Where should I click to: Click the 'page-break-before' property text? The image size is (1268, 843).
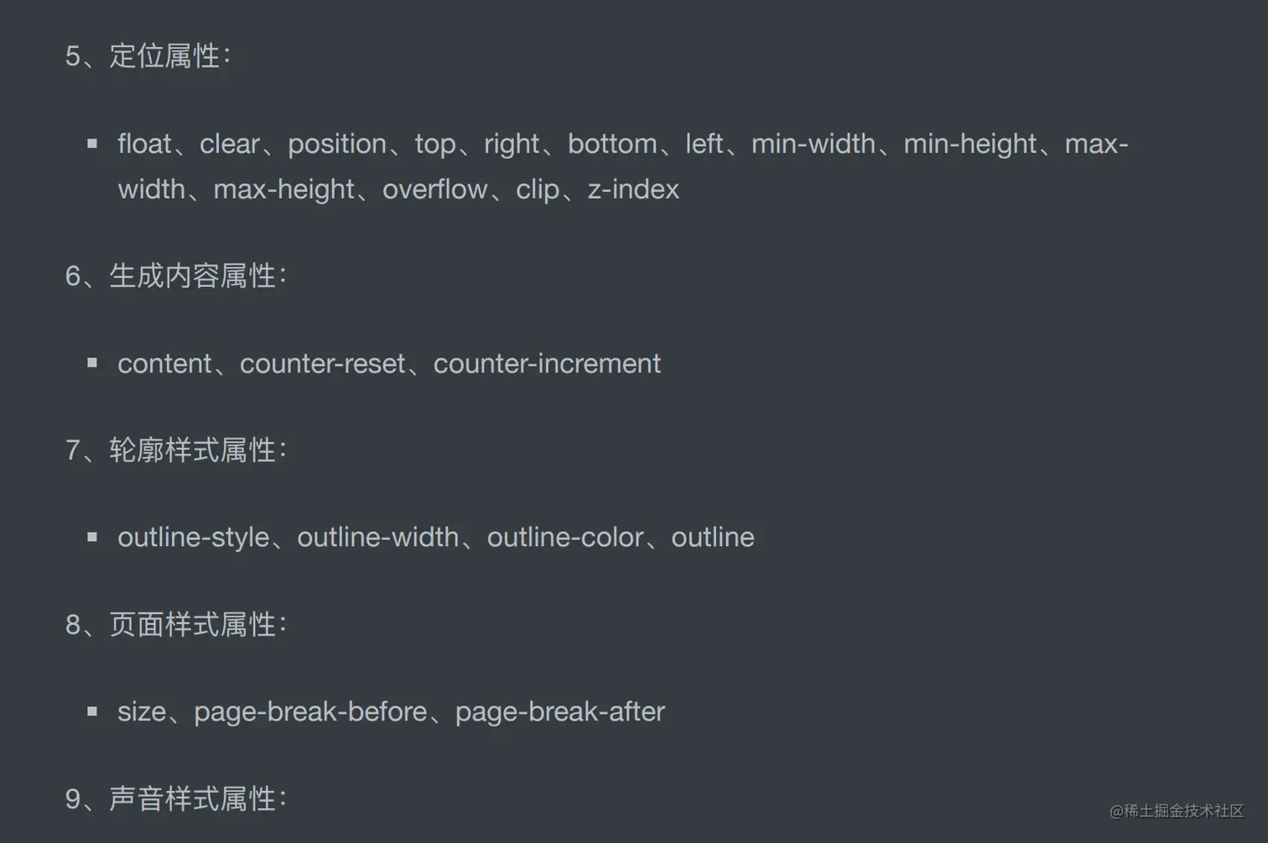pos(310,712)
